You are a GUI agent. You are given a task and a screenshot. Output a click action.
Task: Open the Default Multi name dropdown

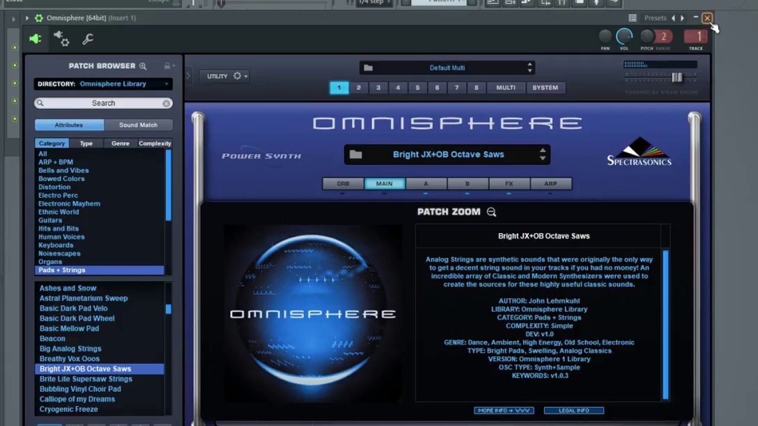(x=447, y=68)
